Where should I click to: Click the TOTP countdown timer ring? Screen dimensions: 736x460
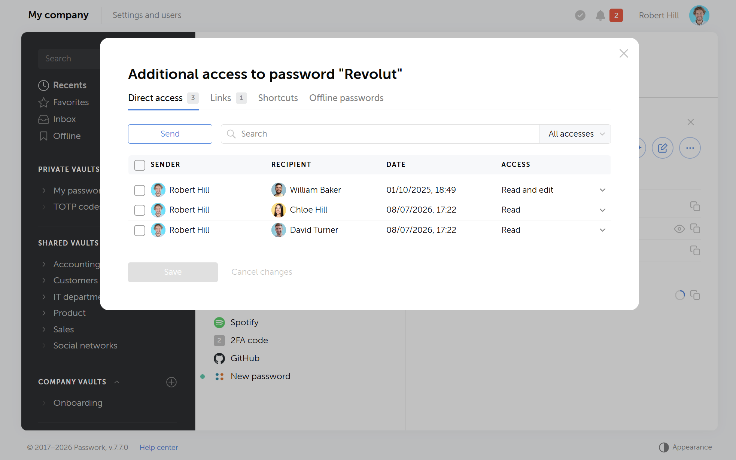tap(680, 295)
